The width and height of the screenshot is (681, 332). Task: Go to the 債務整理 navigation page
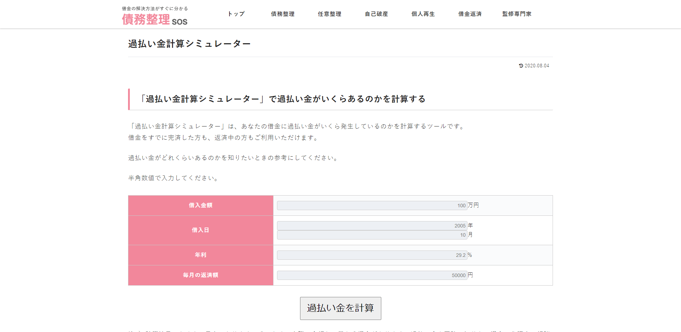tap(283, 14)
